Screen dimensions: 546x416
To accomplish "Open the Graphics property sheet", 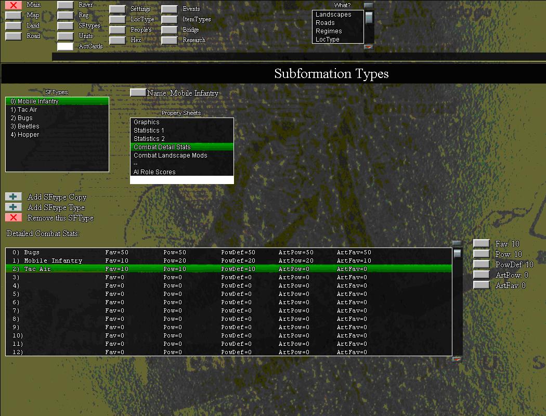I will click(x=182, y=122).
